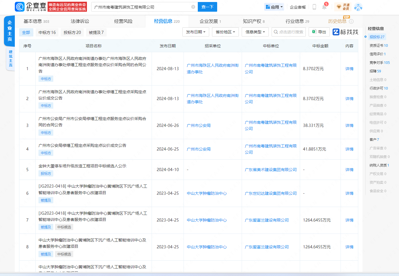The height and width of the screenshot is (276, 399).
Task: Go to 竞争对手 105 in sidebar
Action: (x=380, y=63)
